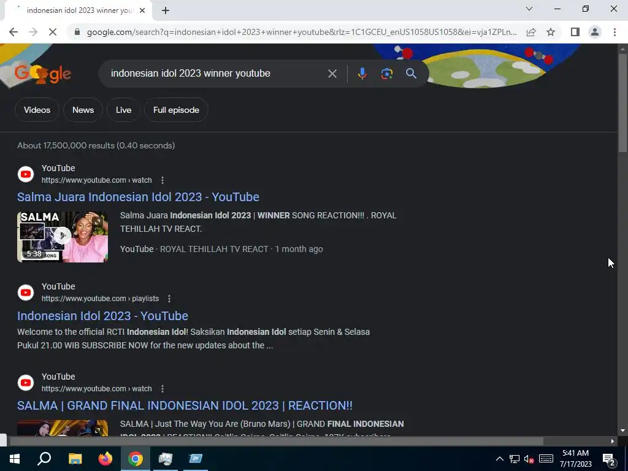Filter results by News
This screenshot has width=628, height=471.
[x=83, y=110]
